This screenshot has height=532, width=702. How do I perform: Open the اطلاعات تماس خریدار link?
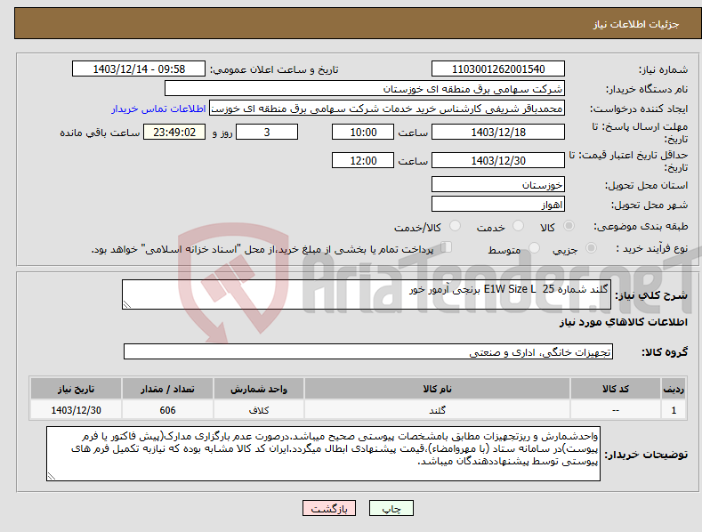coord(158,109)
